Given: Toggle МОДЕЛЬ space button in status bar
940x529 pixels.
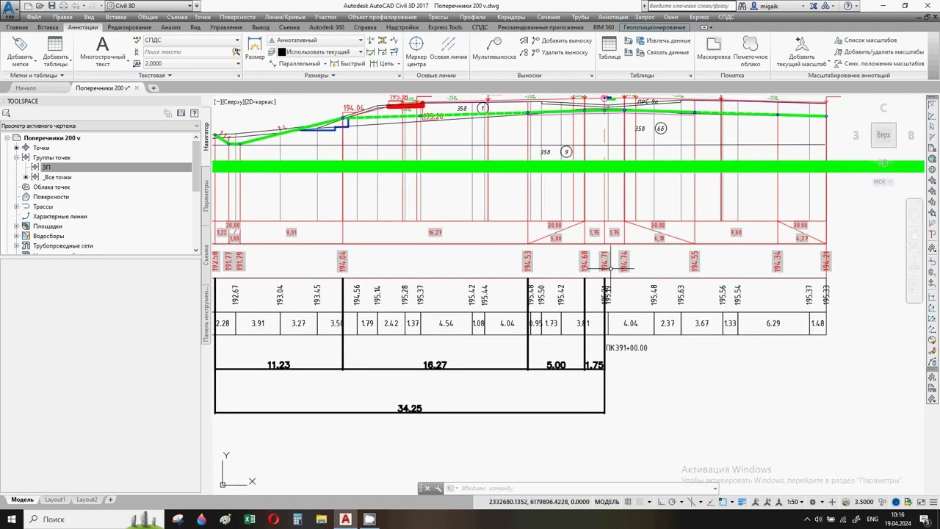Looking at the screenshot, I should [x=607, y=502].
